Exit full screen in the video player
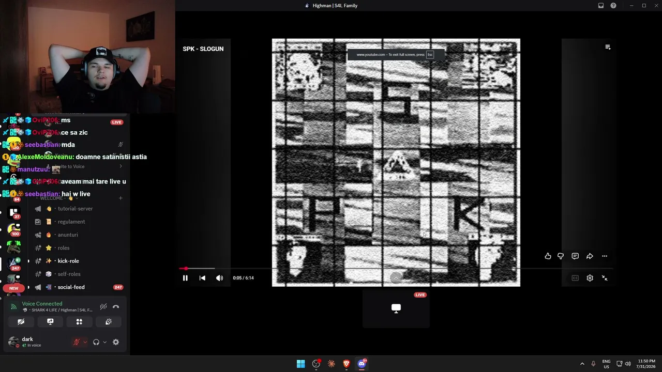Image resolution: width=662 pixels, height=372 pixels. [x=605, y=278]
